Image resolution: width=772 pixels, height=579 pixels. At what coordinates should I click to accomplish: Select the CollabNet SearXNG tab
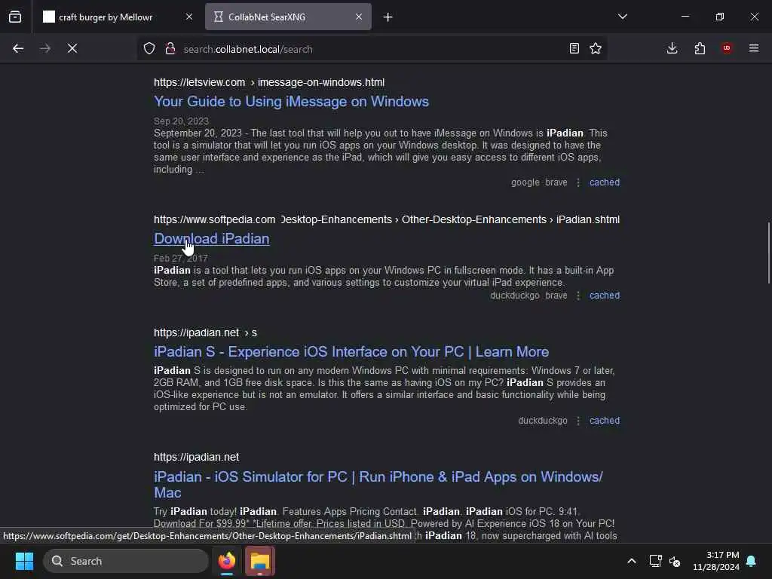point(288,17)
